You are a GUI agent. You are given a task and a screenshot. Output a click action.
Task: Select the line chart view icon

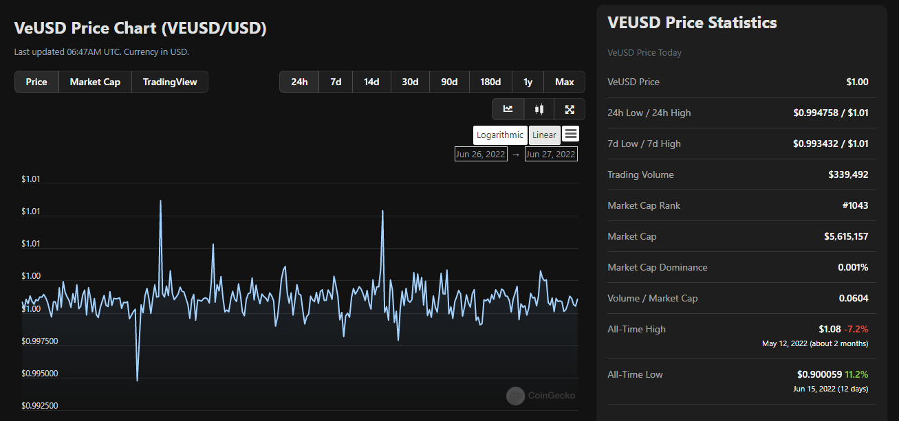pyautogui.click(x=508, y=109)
